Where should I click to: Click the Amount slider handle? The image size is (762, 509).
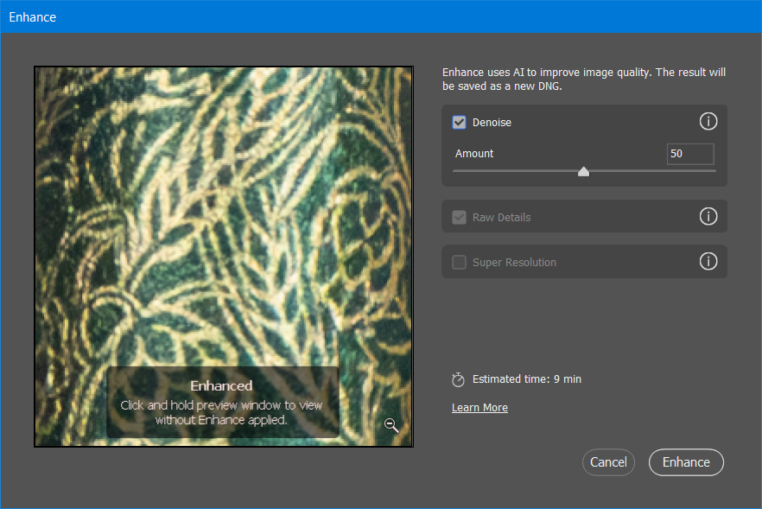point(584,171)
